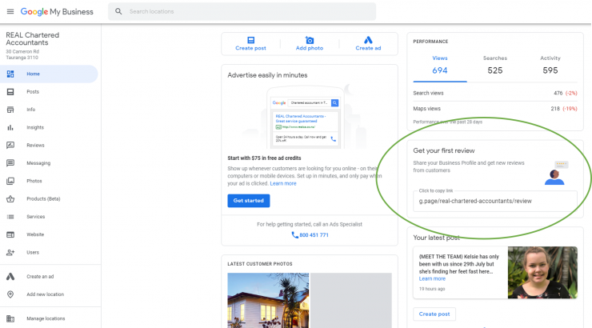Click the Photos icon in sidebar

pyautogui.click(x=10, y=181)
